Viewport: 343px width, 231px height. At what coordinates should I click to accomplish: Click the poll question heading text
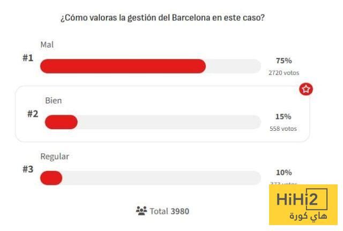click(x=162, y=18)
